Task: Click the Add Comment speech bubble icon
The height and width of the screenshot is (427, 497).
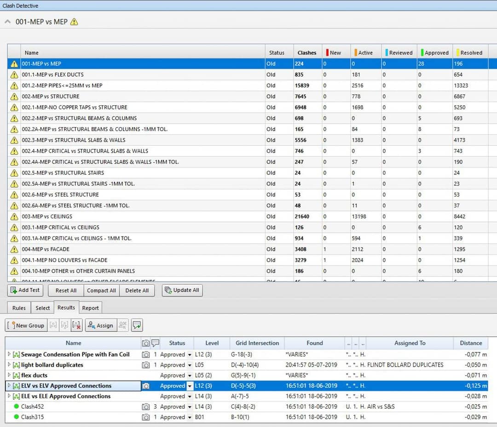Action: click(x=137, y=325)
